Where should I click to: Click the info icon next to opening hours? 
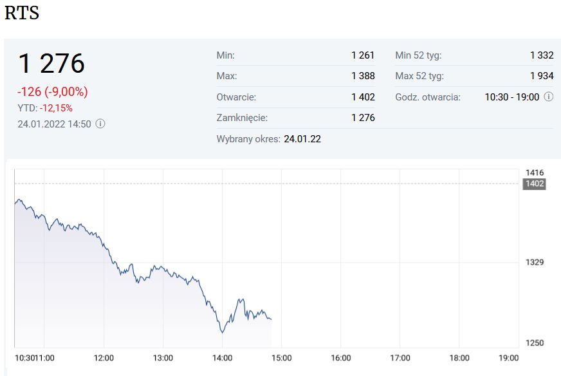[x=549, y=97]
